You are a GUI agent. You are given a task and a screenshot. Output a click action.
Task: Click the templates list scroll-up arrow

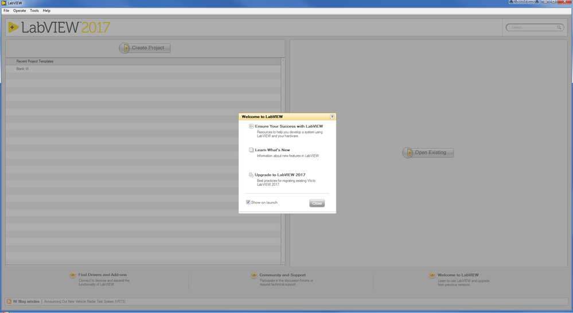pyautogui.click(x=283, y=60)
